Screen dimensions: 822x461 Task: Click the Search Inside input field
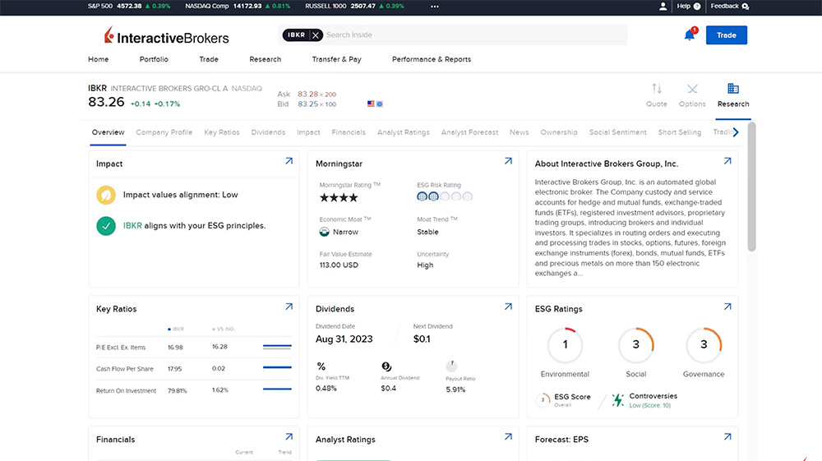(x=473, y=35)
